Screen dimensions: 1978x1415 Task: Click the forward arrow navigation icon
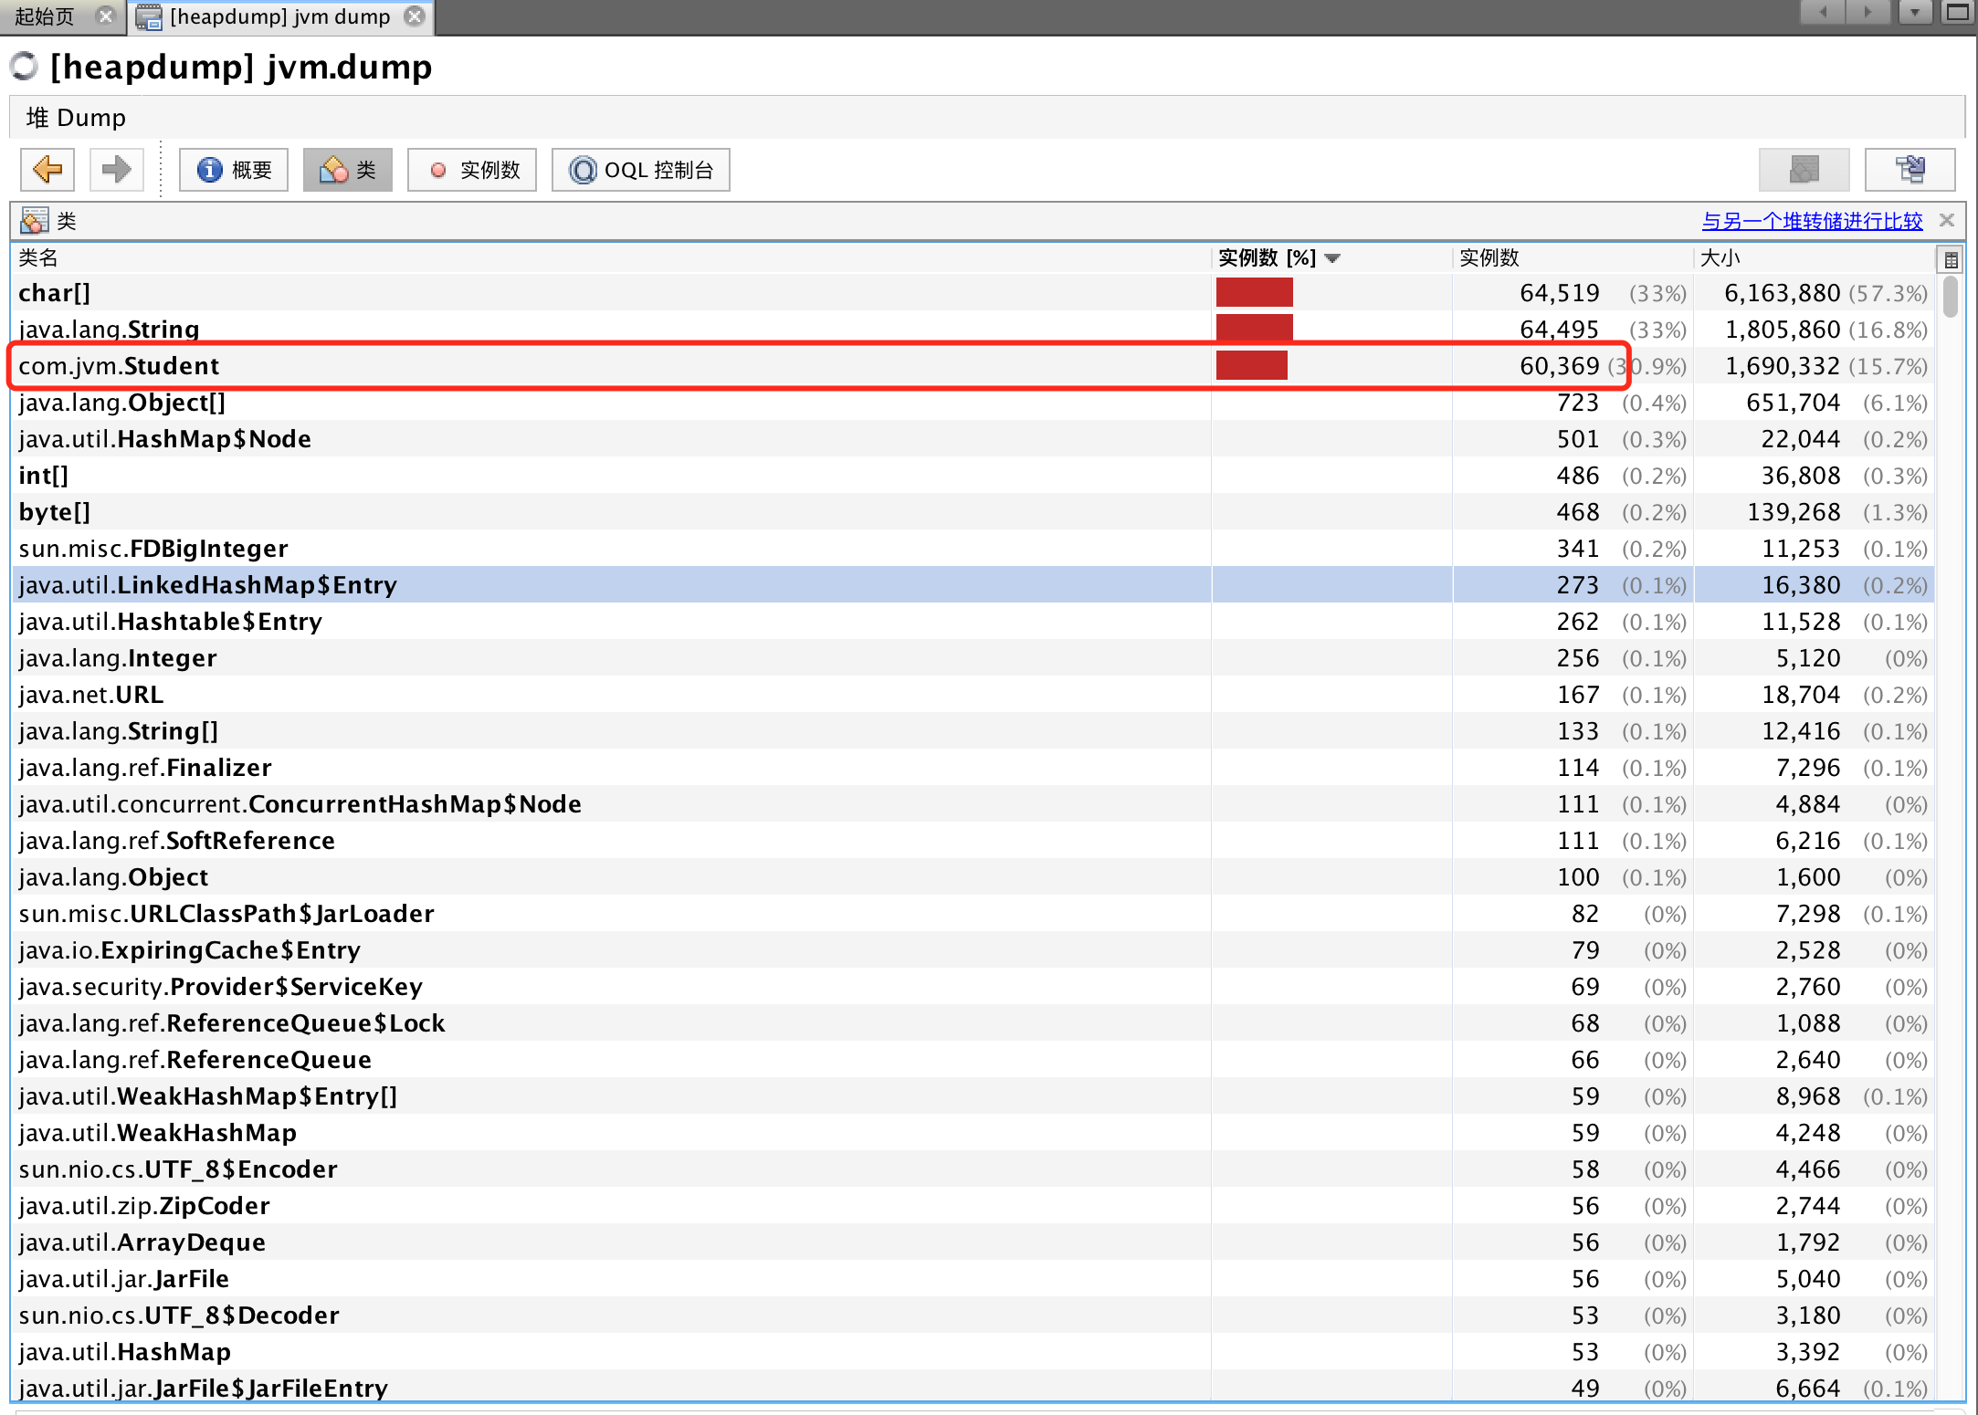[x=116, y=170]
